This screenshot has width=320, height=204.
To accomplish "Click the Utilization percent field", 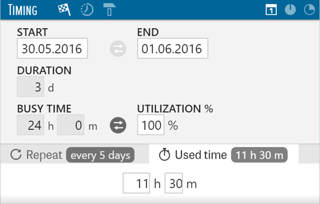I will pos(151,125).
